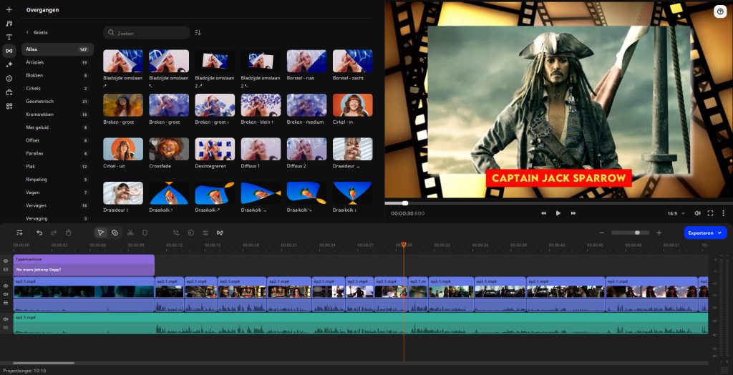733x375 pixels.
Task: Go back from Gratis category
Action: point(27,32)
